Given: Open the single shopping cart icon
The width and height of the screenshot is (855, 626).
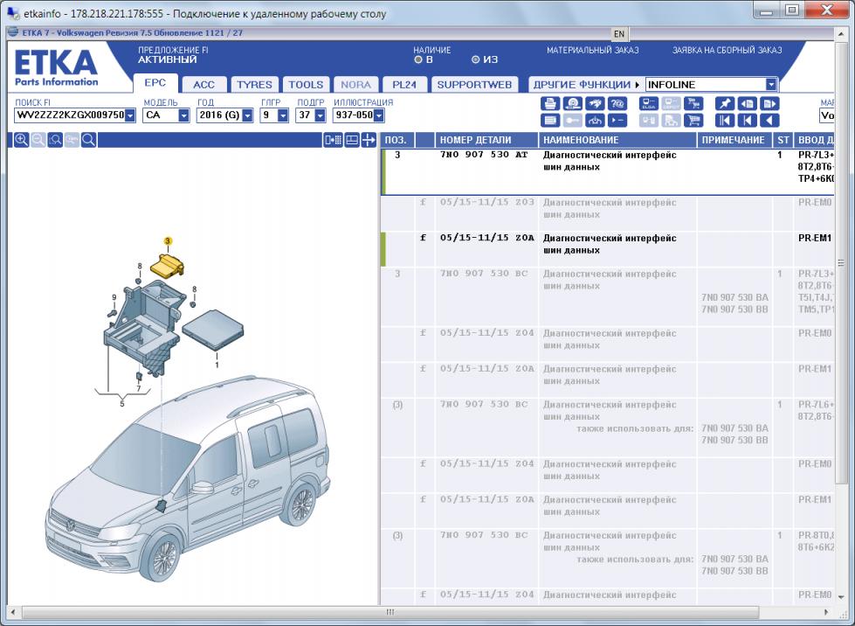Looking at the screenshot, I should pos(693,121).
